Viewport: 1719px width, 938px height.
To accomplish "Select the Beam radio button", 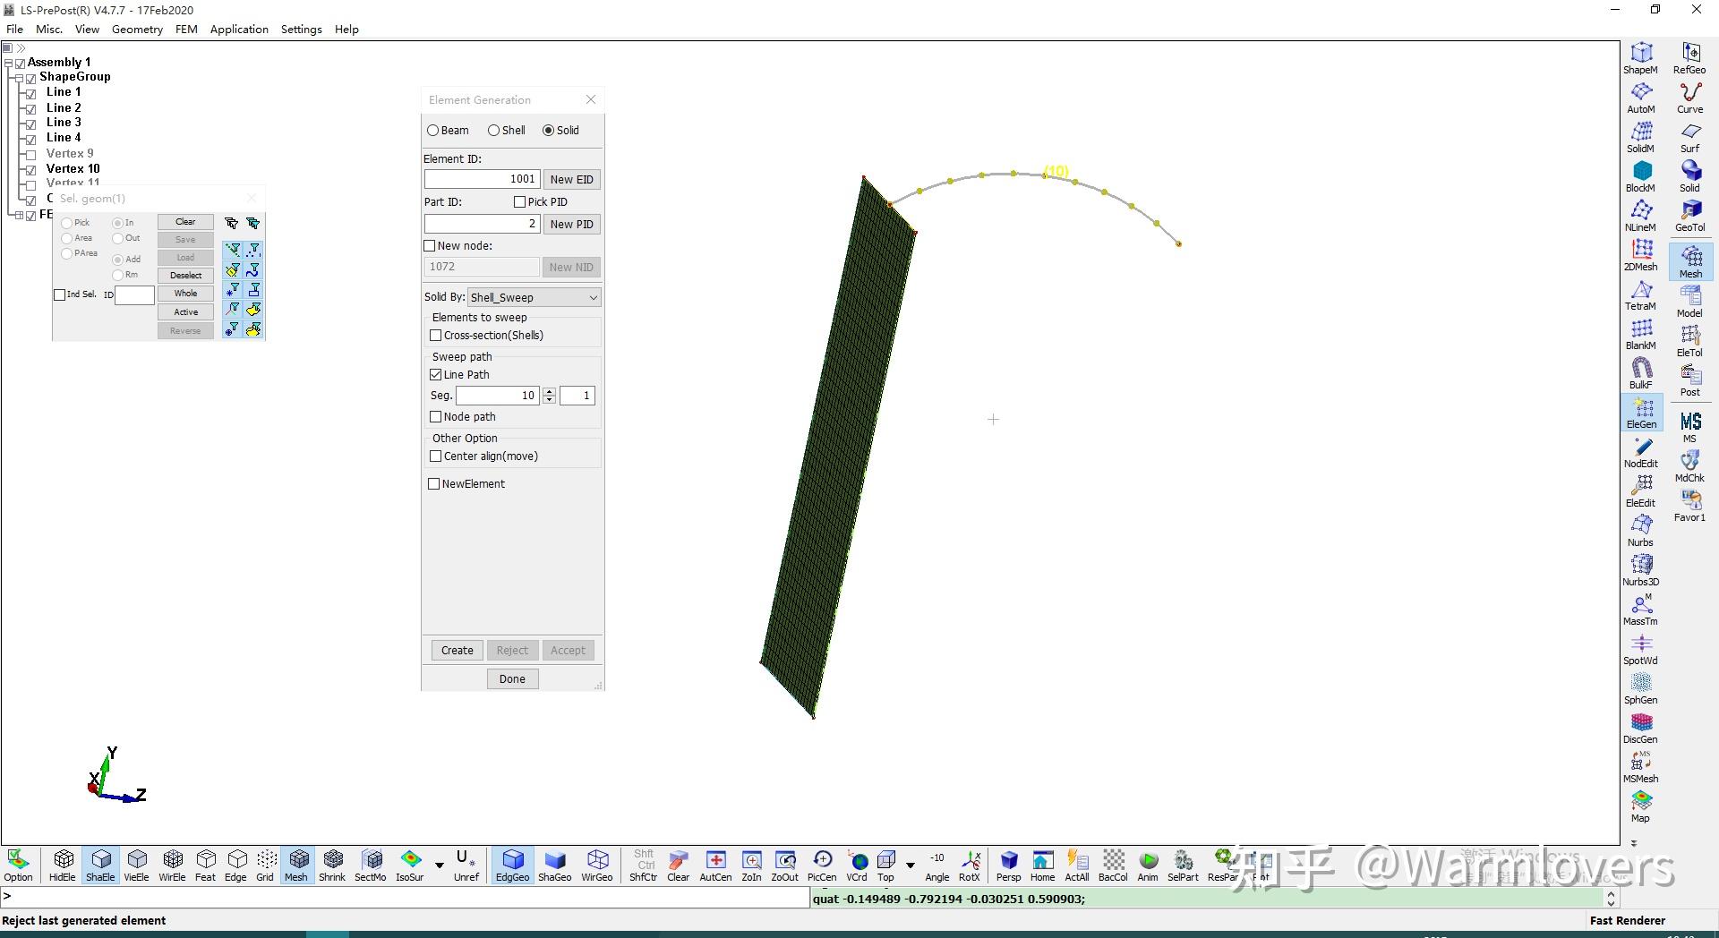I will point(433,131).
